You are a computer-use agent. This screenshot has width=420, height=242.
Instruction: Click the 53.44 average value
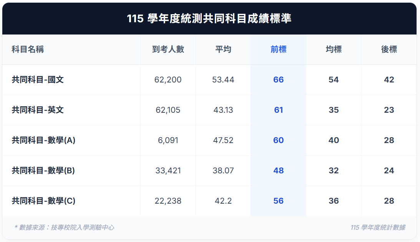click(223, 80)
